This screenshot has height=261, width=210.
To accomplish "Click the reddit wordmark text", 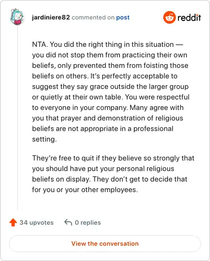I will (189, 17).
